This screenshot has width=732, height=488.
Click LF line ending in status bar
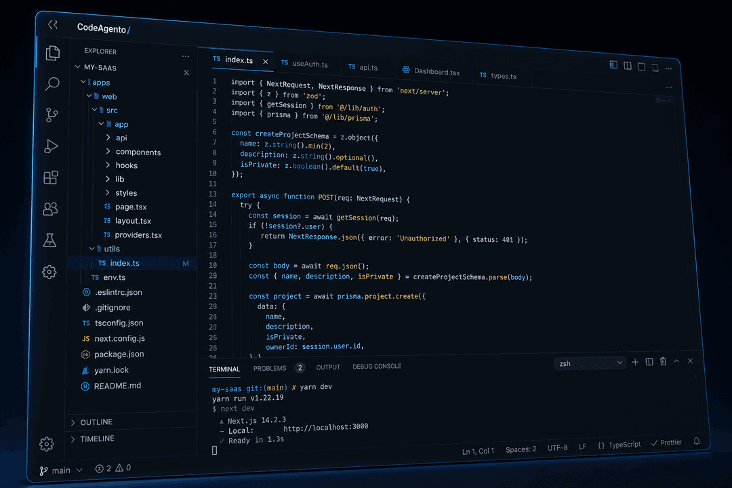pyautogui.click(x=583, y=447)
